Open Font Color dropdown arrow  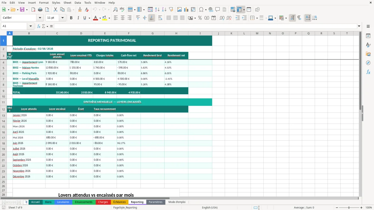point(100,18)
